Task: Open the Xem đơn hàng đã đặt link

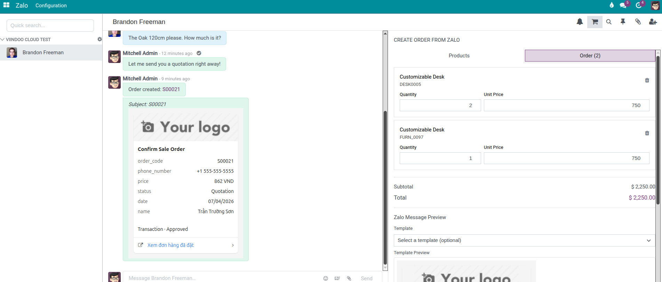Action: (170, 245)
